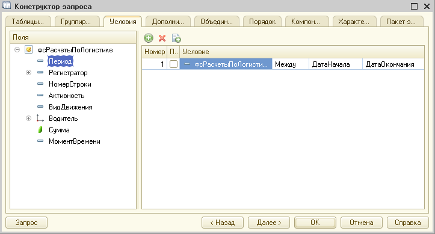Image resolution: width=435 pixels, height=234 pixels.
Task: Open the Справка help button
Action: coord(408,223)
